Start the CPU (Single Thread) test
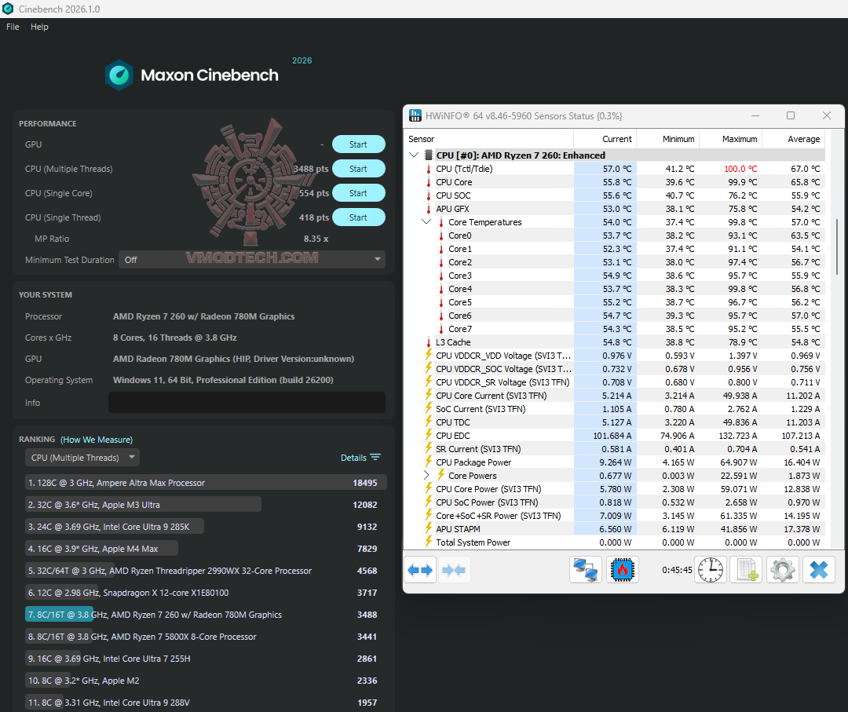 point(359,217)
